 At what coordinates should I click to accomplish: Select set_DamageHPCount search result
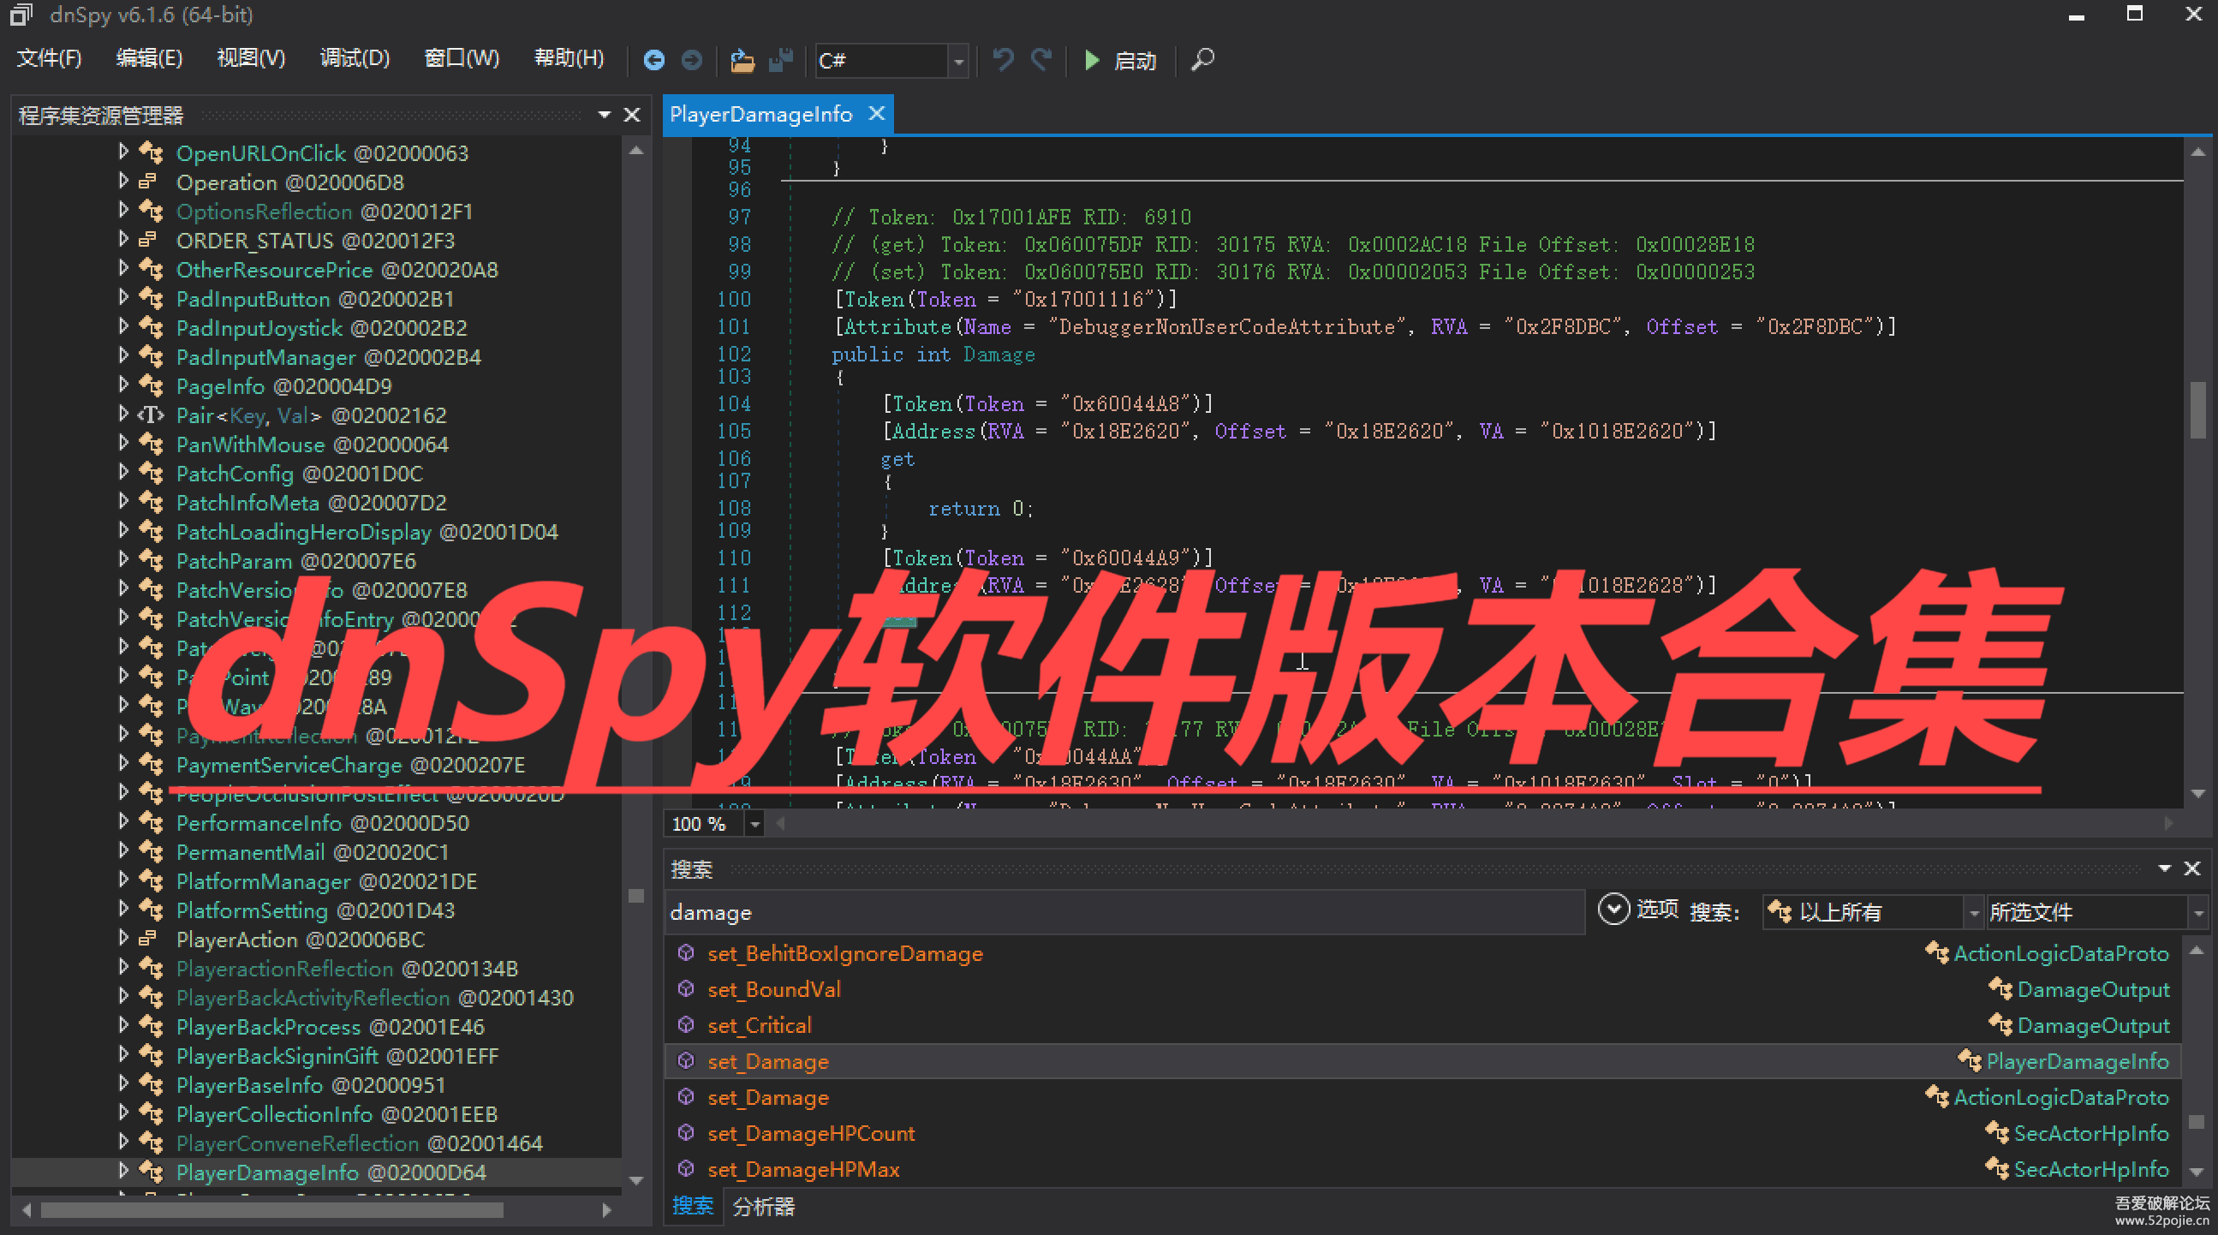coord(810,1133)
